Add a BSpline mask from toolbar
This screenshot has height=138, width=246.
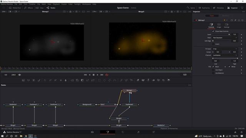tap(115, 80)
